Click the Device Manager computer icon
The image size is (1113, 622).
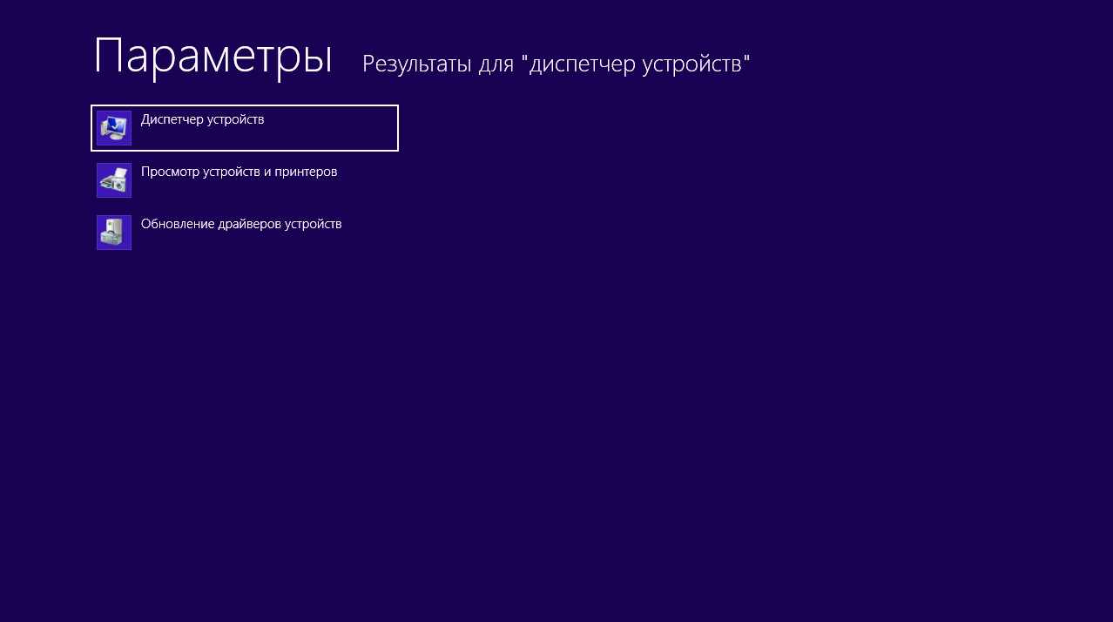click(114, 128)
